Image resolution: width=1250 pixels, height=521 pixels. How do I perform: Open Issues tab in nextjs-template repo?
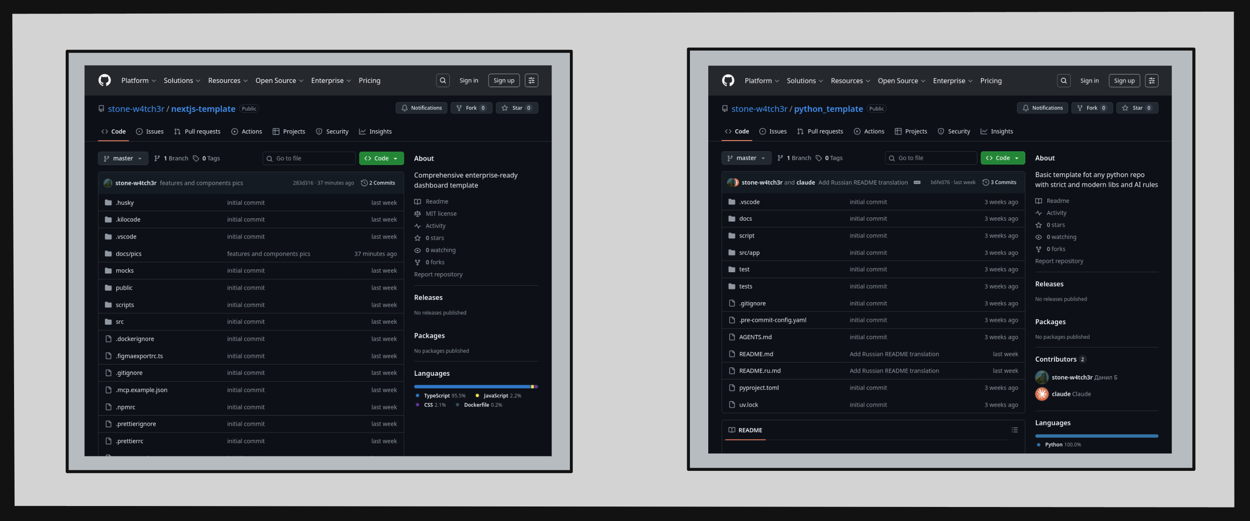coord(150,132)
